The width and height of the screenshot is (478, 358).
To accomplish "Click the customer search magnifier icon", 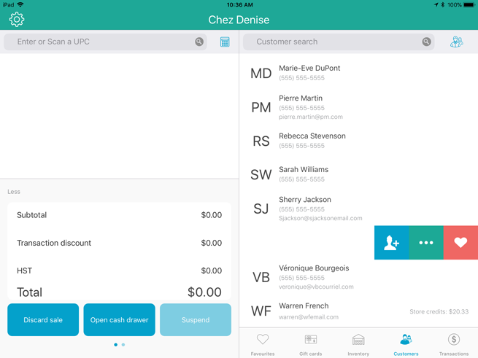I will pyautogui.click(x=426, y=42).
